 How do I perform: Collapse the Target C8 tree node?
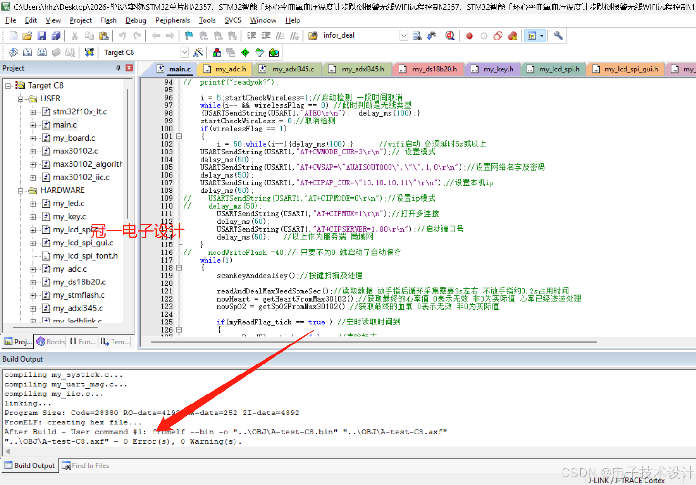8,86
